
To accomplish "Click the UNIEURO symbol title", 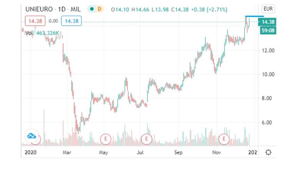I will coord(39,9).
